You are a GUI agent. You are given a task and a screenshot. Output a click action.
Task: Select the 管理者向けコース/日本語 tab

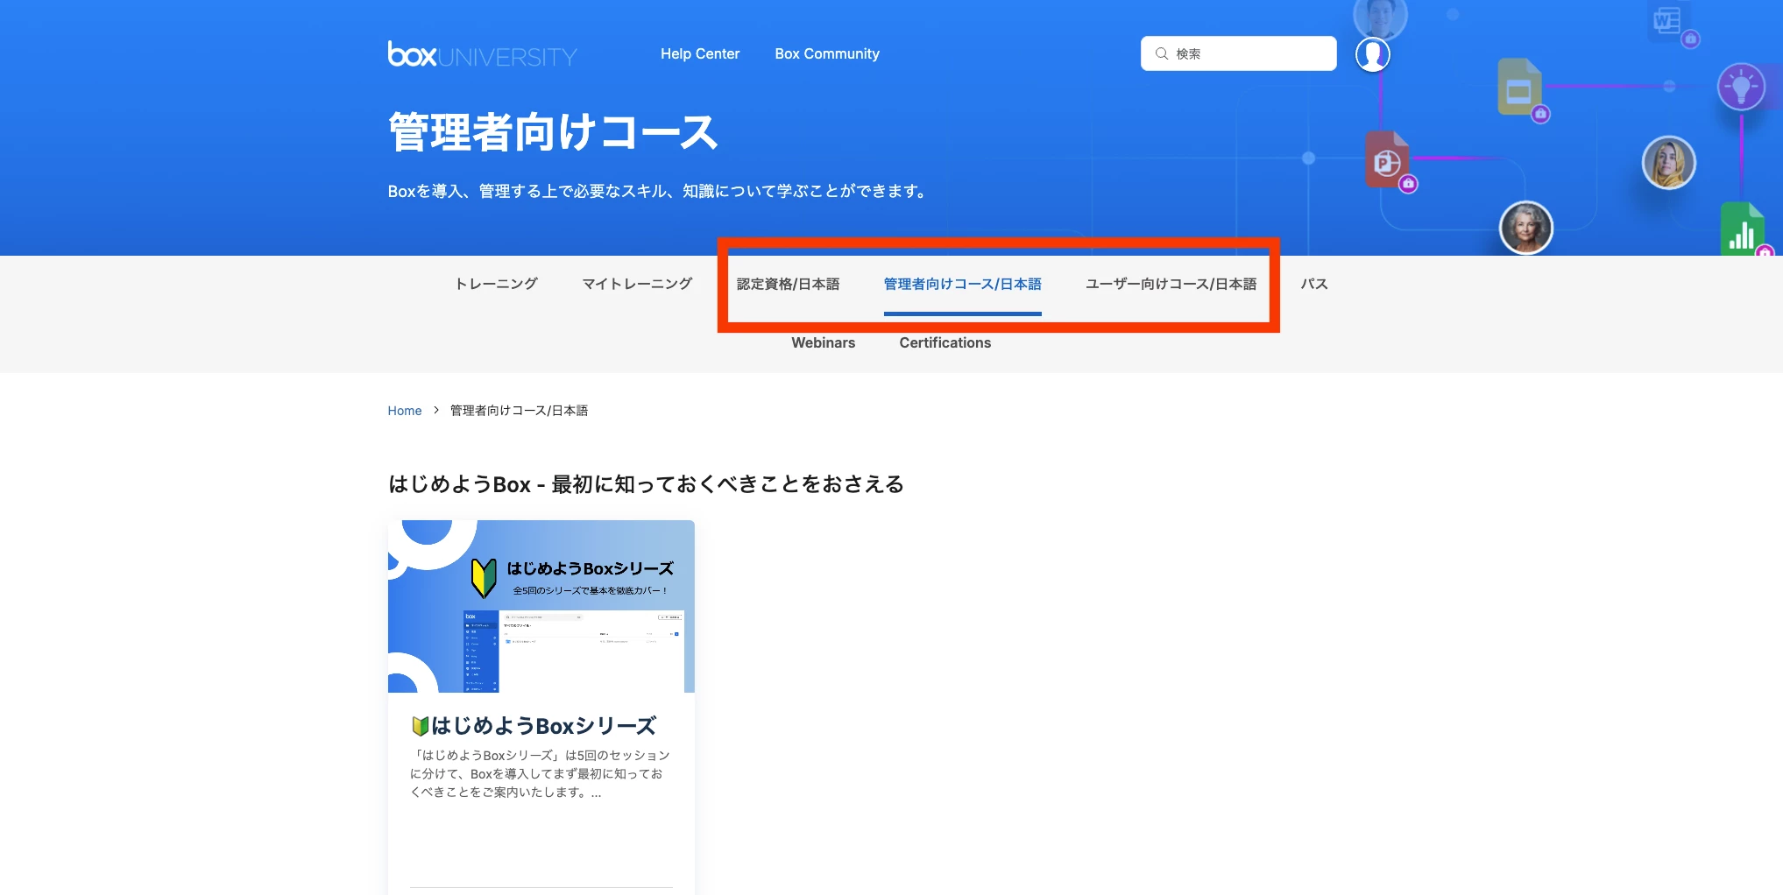962,284
